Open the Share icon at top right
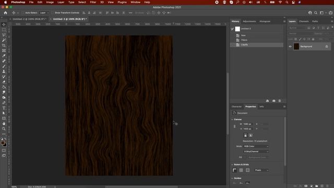 click(330, 13)
